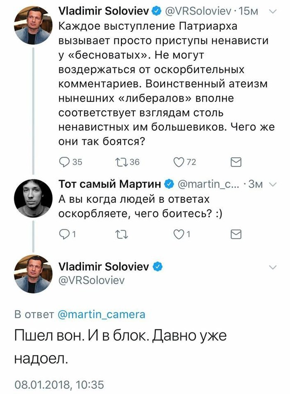Reply to Soloviev's Patriarch tweet
Screen dimensions: 290x394
click(x=65, y=162)
